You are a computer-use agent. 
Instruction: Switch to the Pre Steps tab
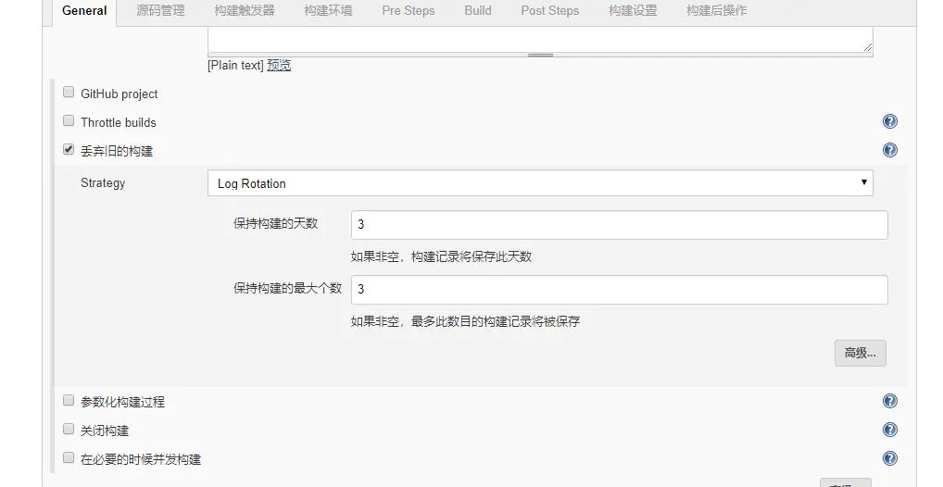pyautogui.click(x=409, y=11)
